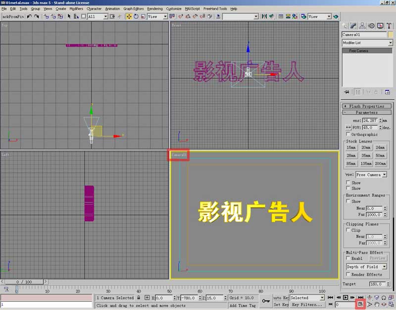Click the Undo arrow in toolbar

pyautogui.click(x=30, y=16)
